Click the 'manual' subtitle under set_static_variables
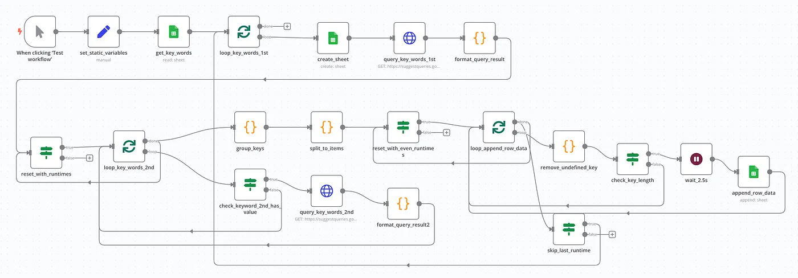 click(104, 60)
